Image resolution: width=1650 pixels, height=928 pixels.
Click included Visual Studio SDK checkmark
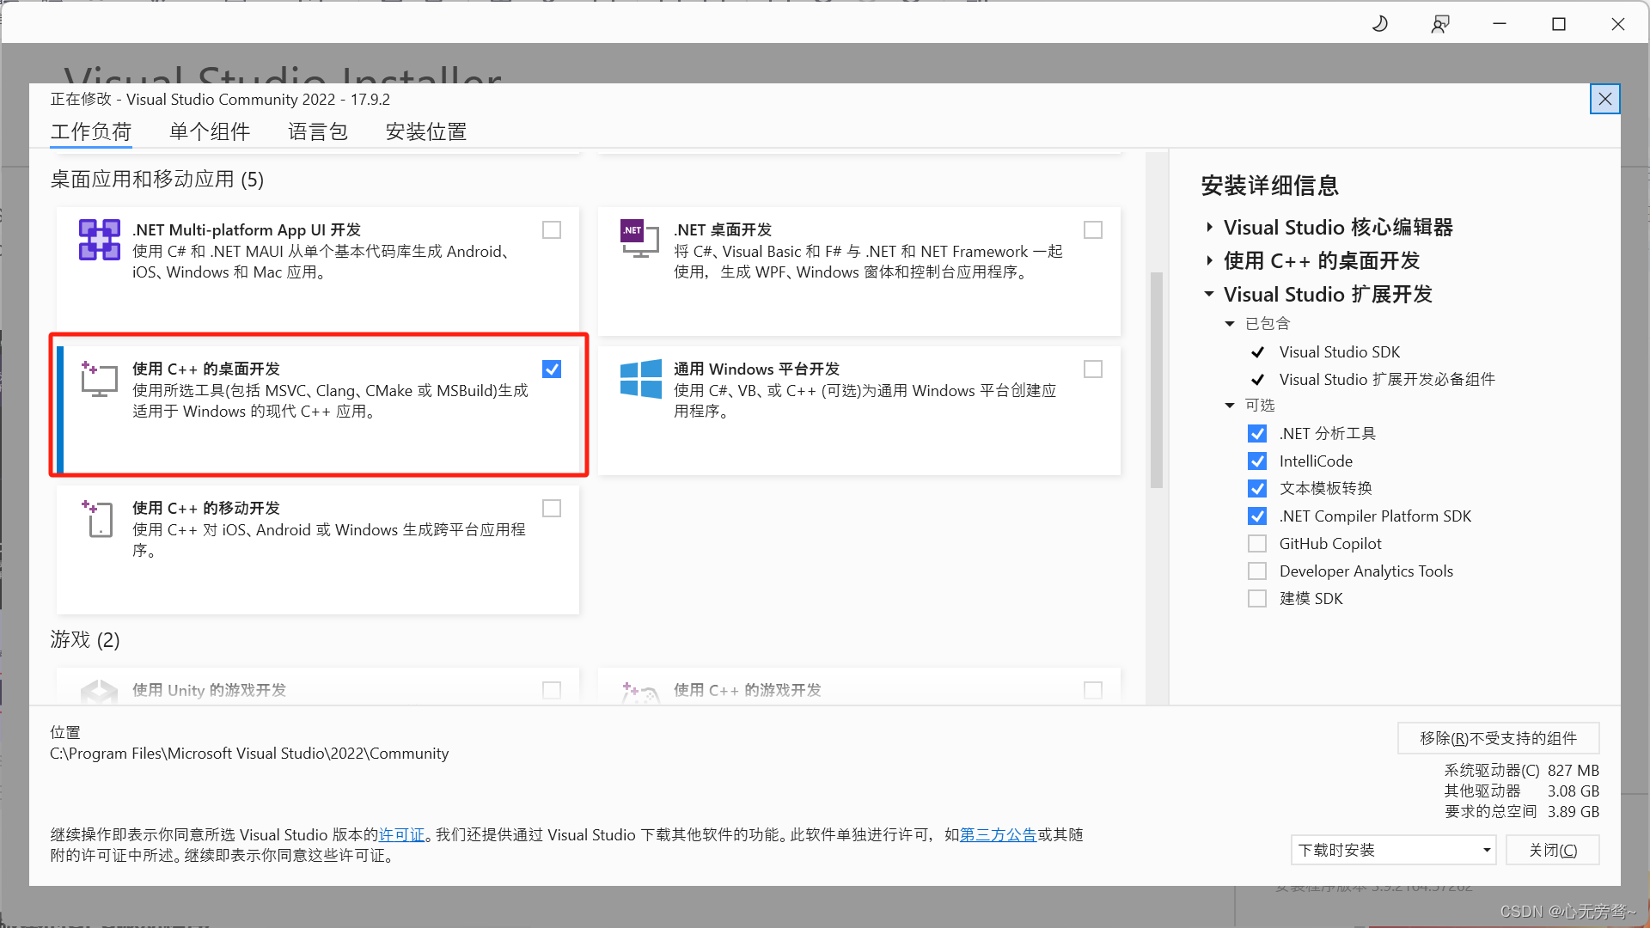[1257, 352]
